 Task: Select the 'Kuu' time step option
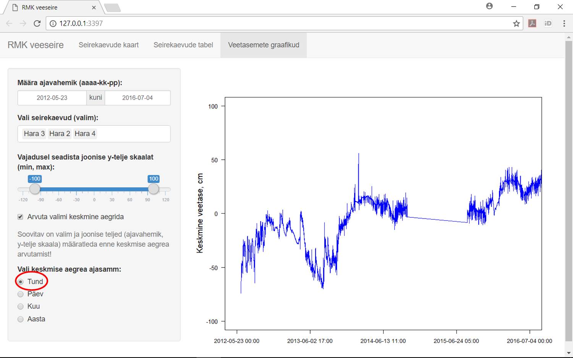(21, 306)
